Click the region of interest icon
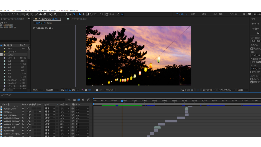 (73, 90)
